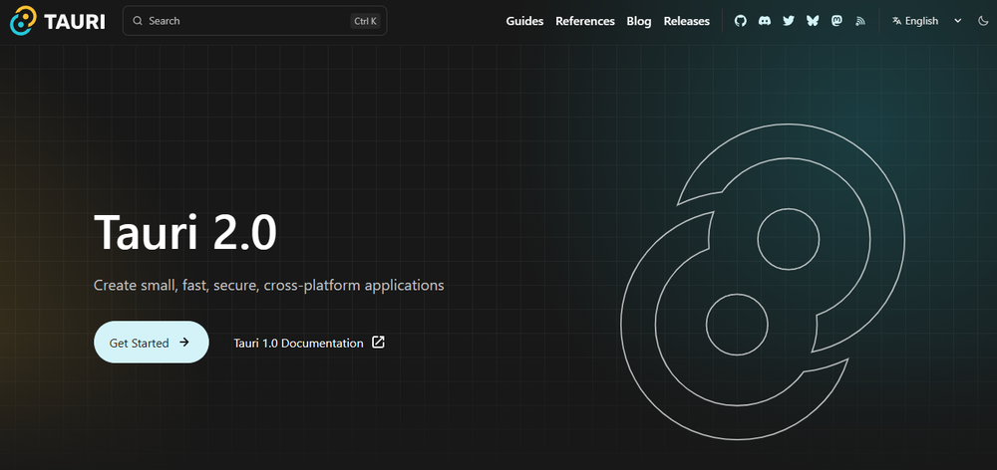Screen dimensions: 997x470
Task: Open the References menu item
Action: coord(585,21)
